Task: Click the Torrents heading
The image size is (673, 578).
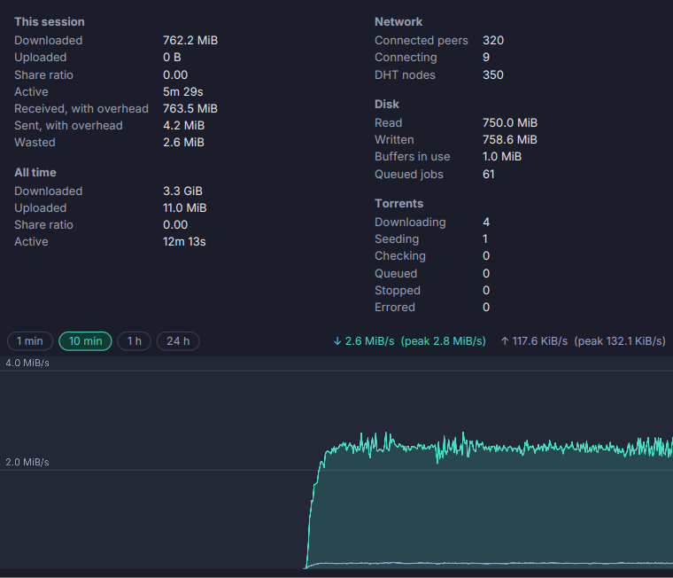Action: 398,204
